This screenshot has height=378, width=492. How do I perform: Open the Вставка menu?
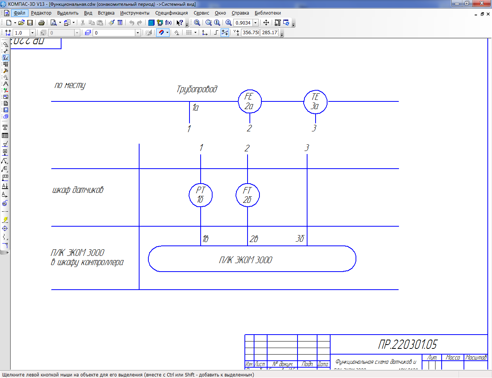pos(106,13)
